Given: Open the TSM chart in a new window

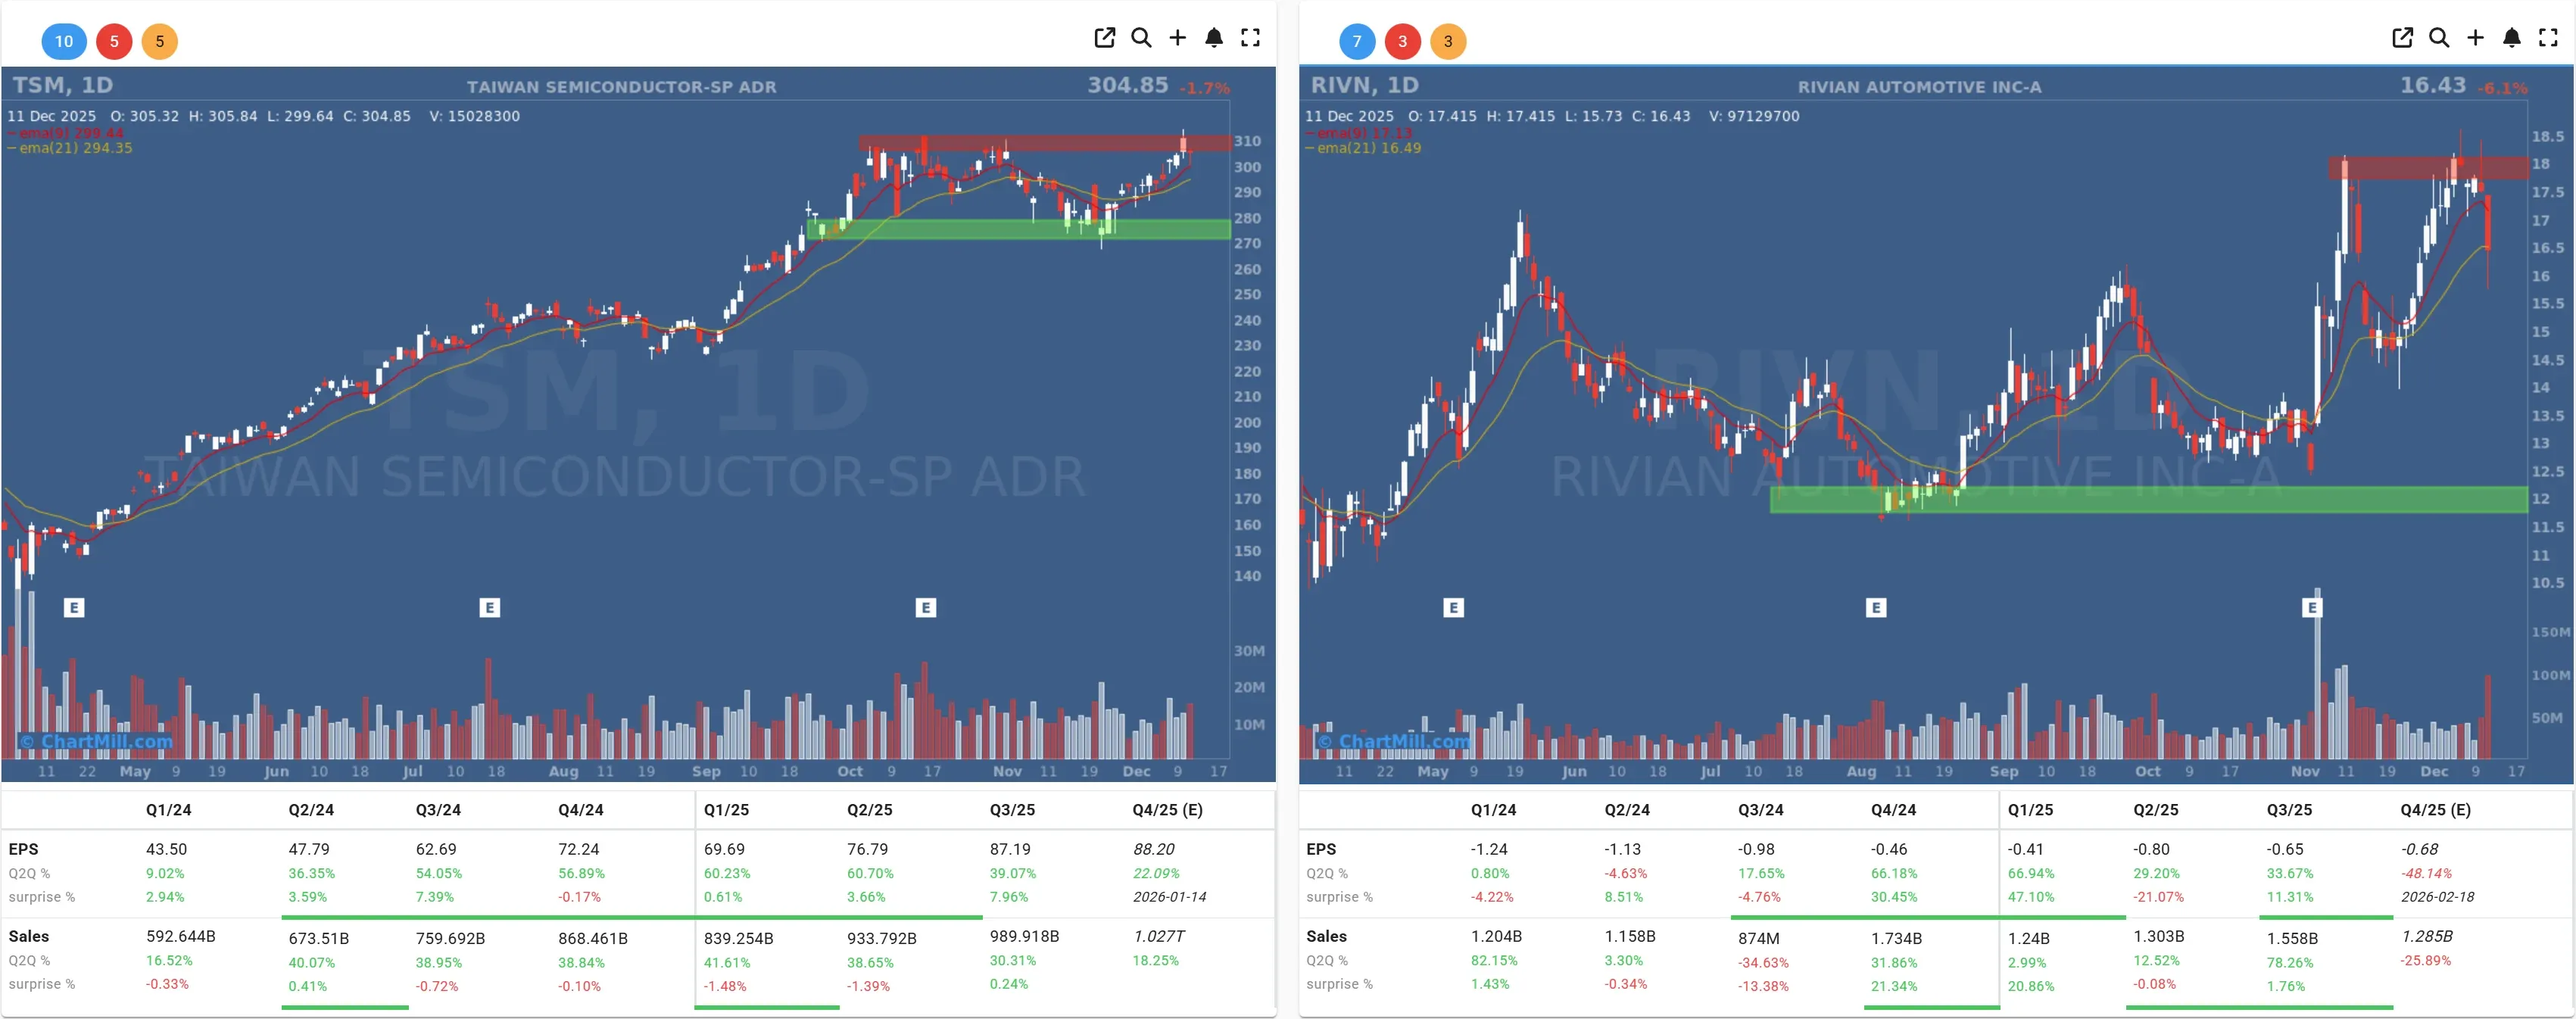Looking at the screenshot, I should point(1104,38).
